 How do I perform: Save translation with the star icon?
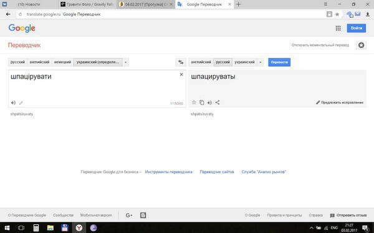(194, 102)
